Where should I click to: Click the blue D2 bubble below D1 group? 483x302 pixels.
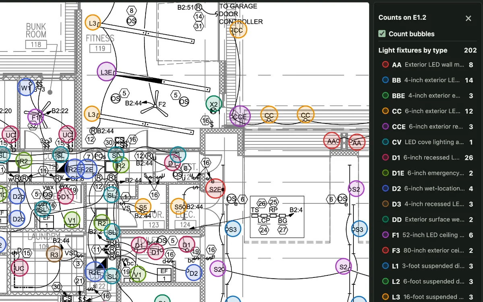coord(194,273)
